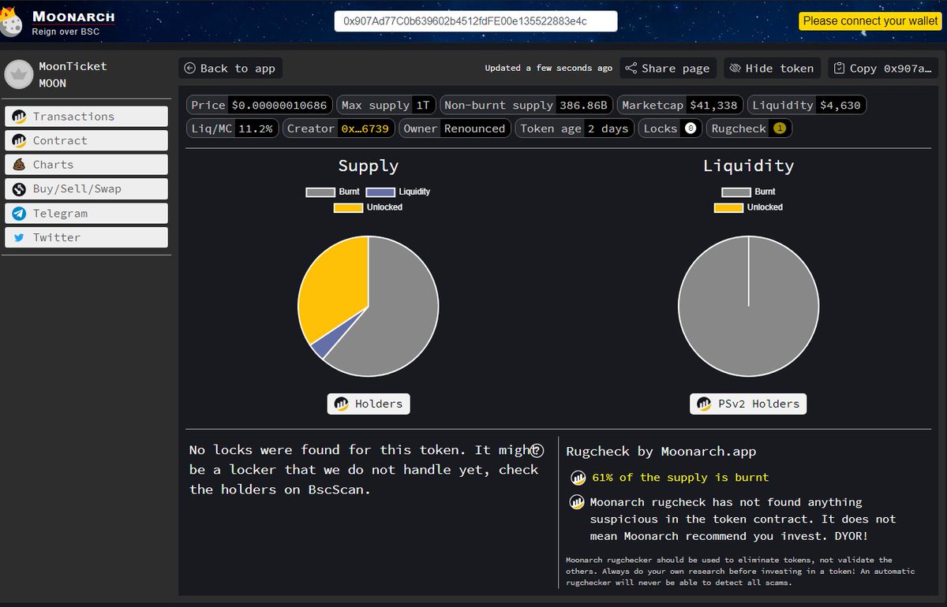Image resolution: width=947 pixels, height=607 pixels.
Task: Toggle Liquidity legend swatch in Supply chart
Action: click(380, 192)
